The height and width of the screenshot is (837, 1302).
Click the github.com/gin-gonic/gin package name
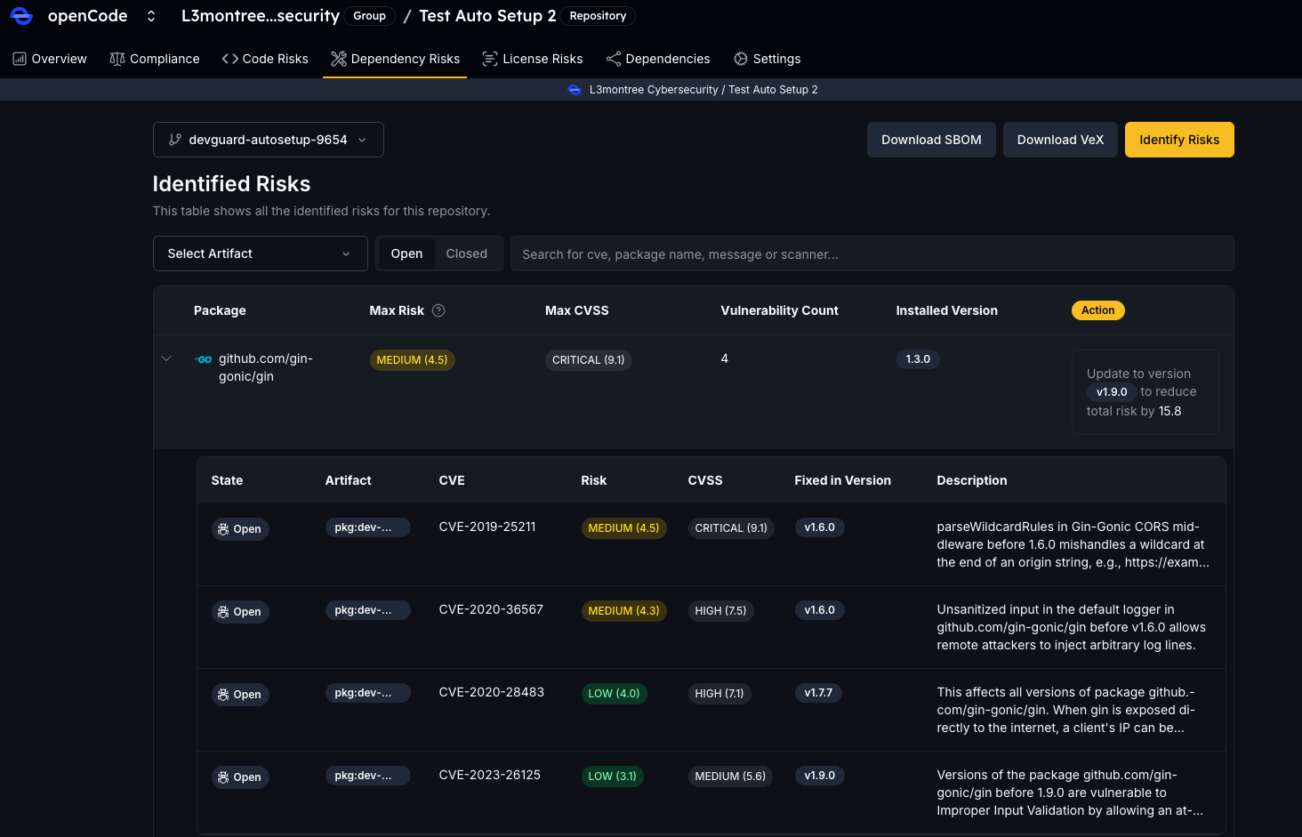click(266, 367)
